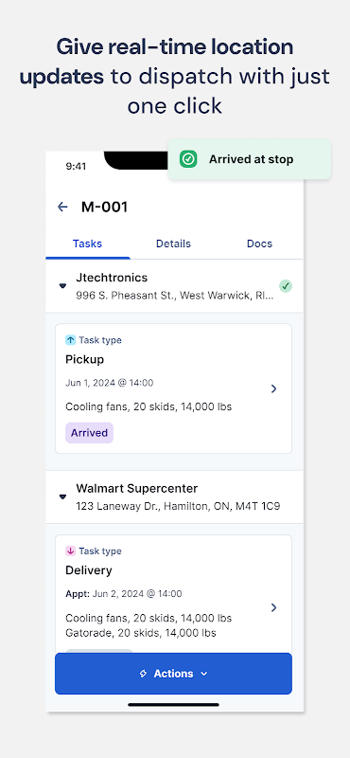Tap the green checkmark in Arrived at stop toast
350x758 pixels.
point(188,159)
